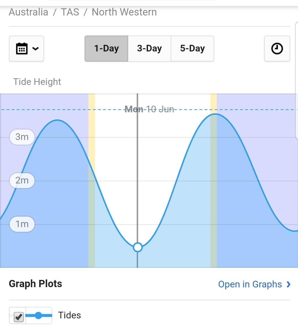Image resolution: width=298 pixels, height=330 pixels.
Task: Open the Australia breadcrumb link
Action: pyautogui.click(x=28, y=12)
